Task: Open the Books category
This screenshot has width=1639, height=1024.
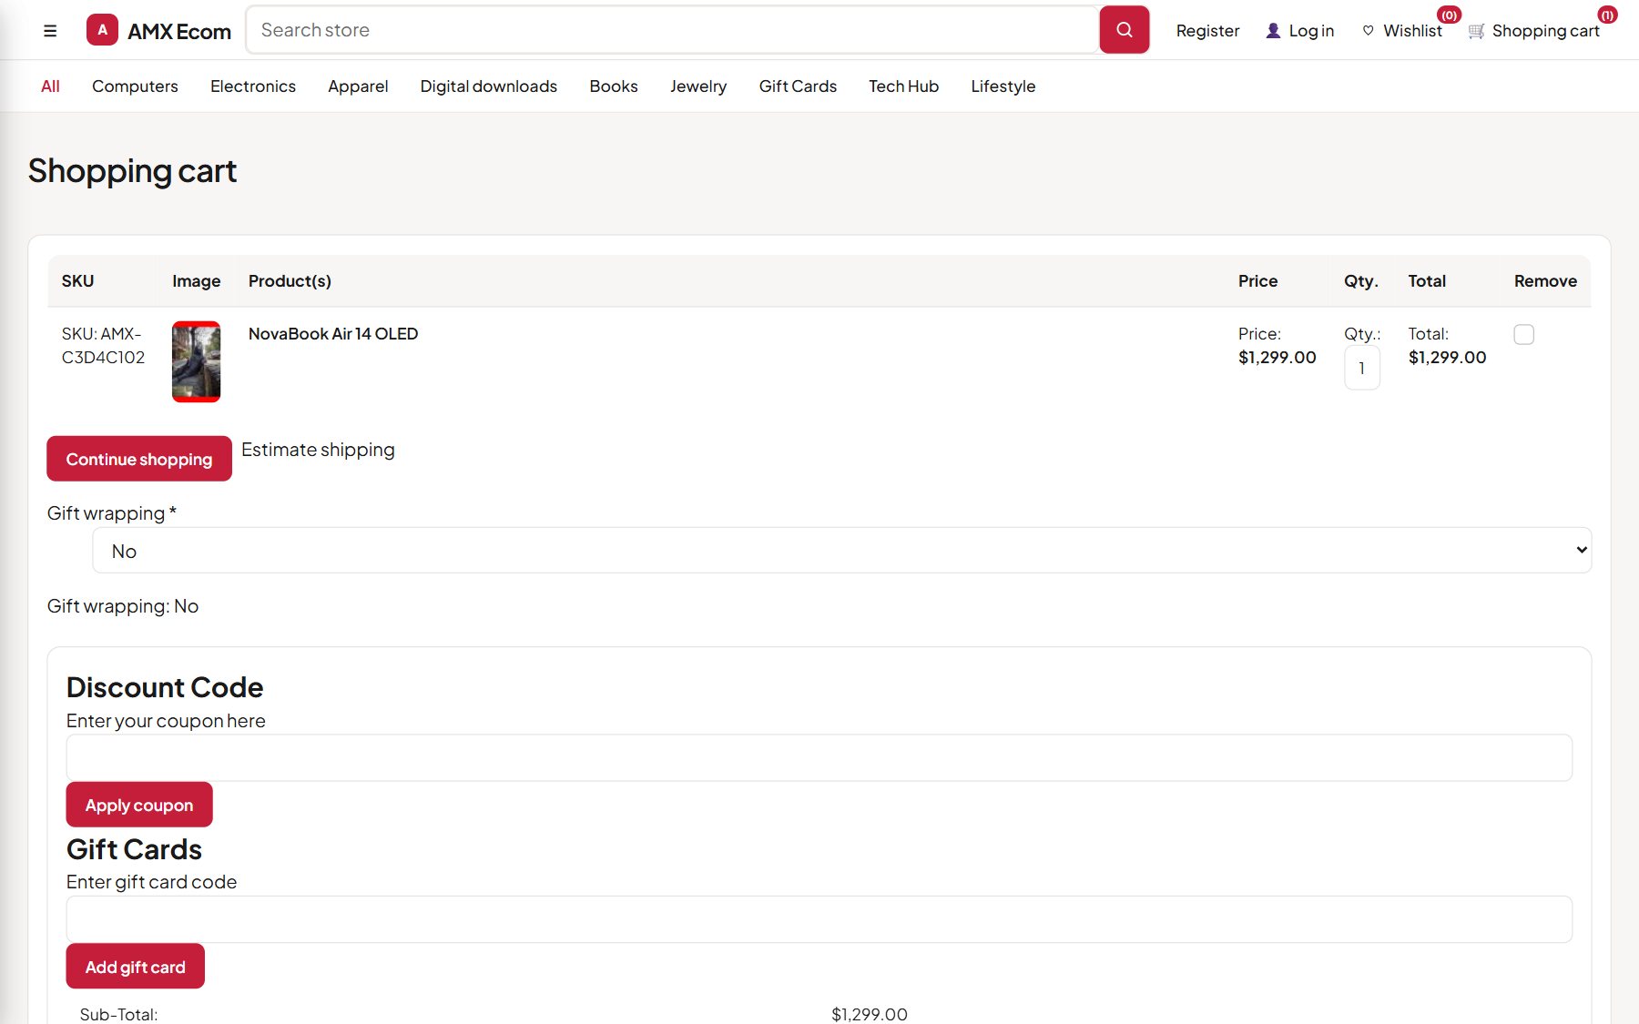Action: pos(614,86)
